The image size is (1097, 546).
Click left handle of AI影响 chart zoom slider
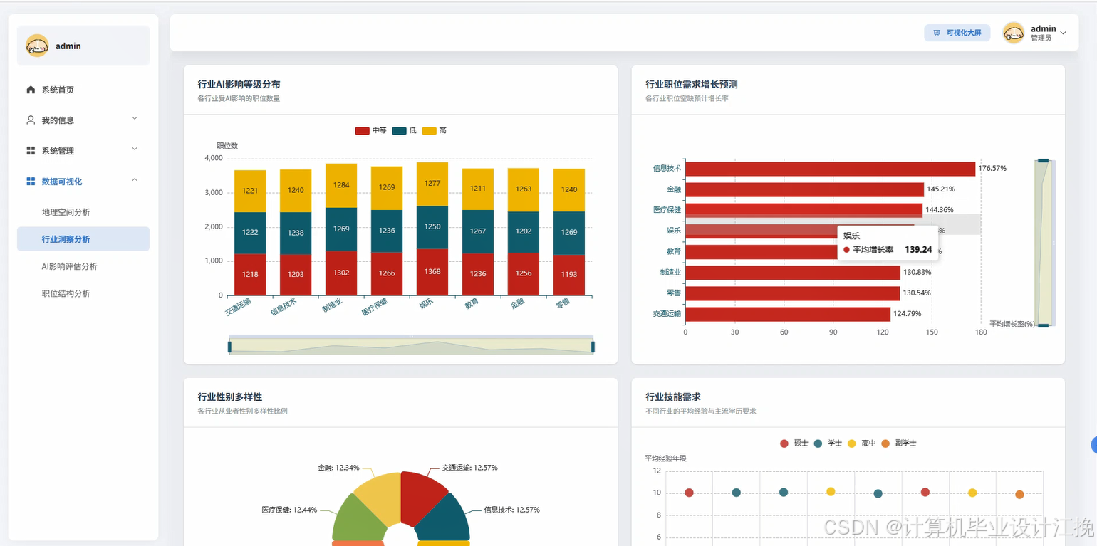229,347
